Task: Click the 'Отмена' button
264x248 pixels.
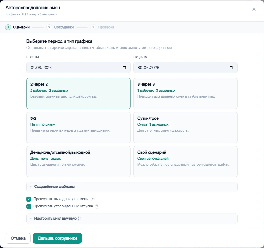Action: 18,238
